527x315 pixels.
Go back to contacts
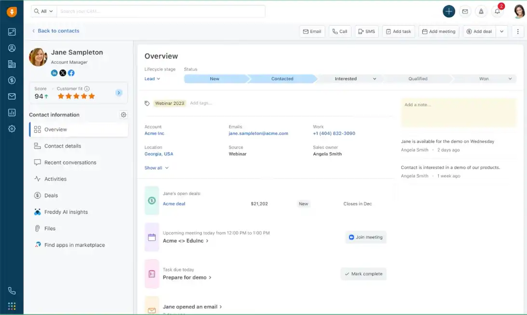click(56, 30)
